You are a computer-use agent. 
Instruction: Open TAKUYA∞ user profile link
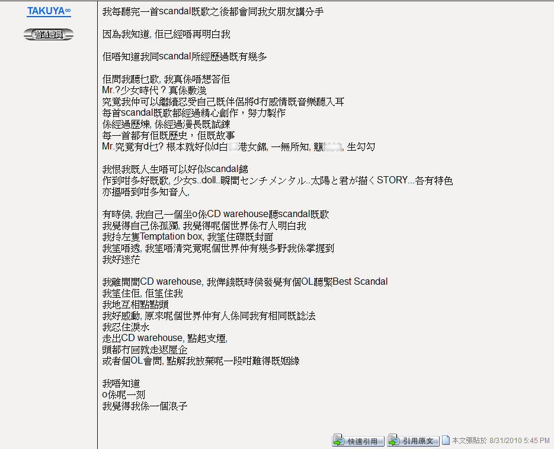[49, 11]
